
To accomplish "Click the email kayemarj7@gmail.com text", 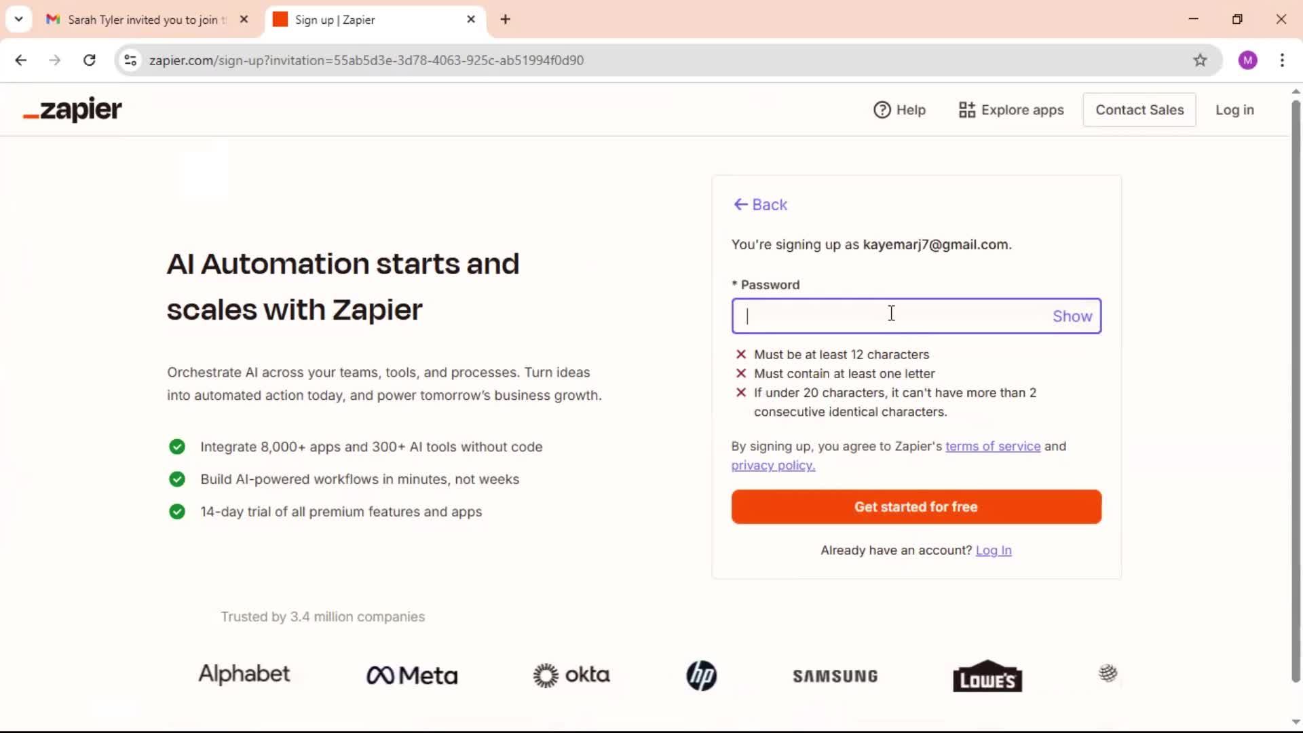I will pos(936,244).
